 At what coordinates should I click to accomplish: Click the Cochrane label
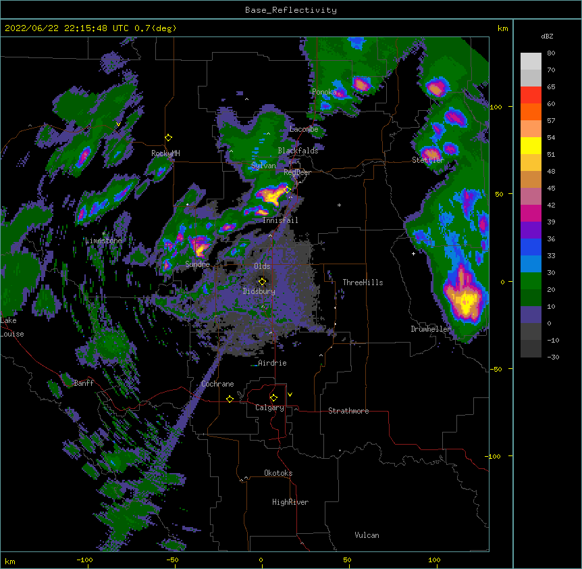click(x=217, y=384)
